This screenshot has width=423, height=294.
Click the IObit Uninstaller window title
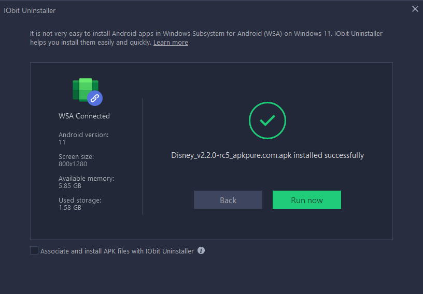30,10
